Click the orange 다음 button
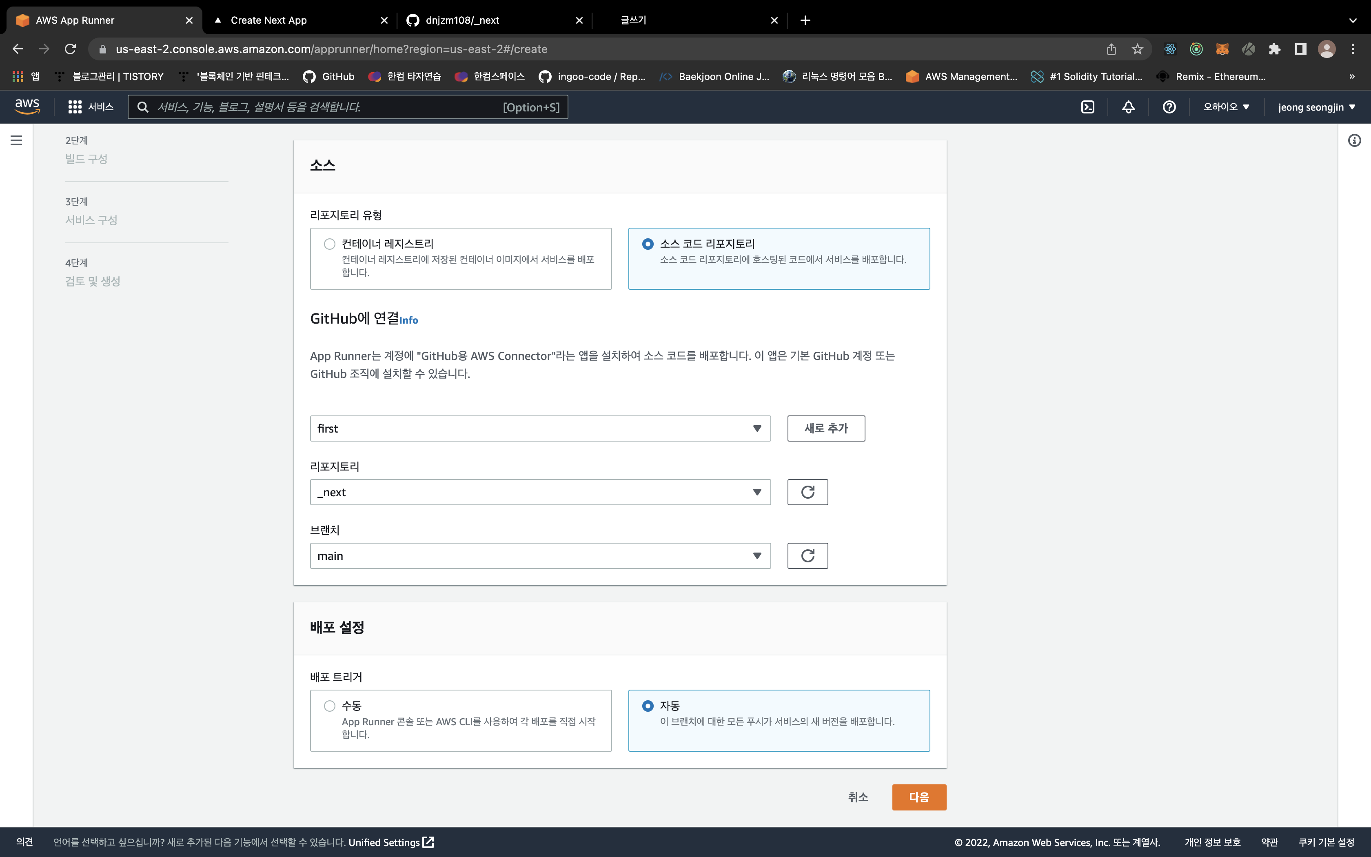The width and height of the screenshot is (1371, 857). (918, 797)
